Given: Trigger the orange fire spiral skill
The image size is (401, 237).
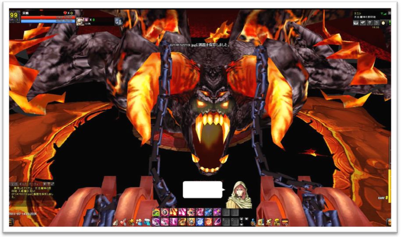Looking at the screenshot, I should click(x=209, y=222).
